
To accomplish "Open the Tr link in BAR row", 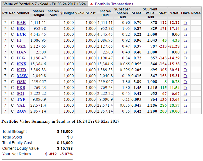I will 185,23.
